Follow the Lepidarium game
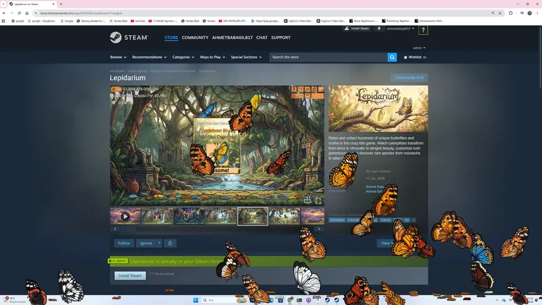The width and height of the screenshot is (542, 305). click(x=124, y=243)
